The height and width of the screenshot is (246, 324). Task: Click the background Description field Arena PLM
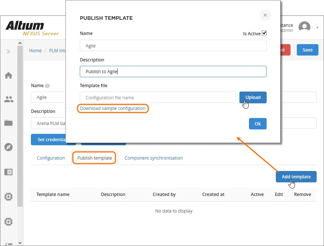(x=48, y=123)
